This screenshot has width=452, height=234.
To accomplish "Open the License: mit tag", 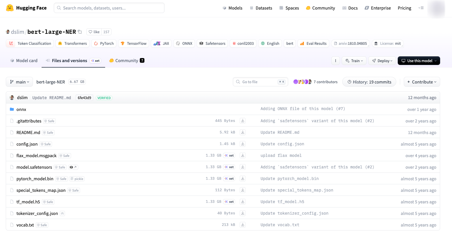I will (x=388, y=43).
